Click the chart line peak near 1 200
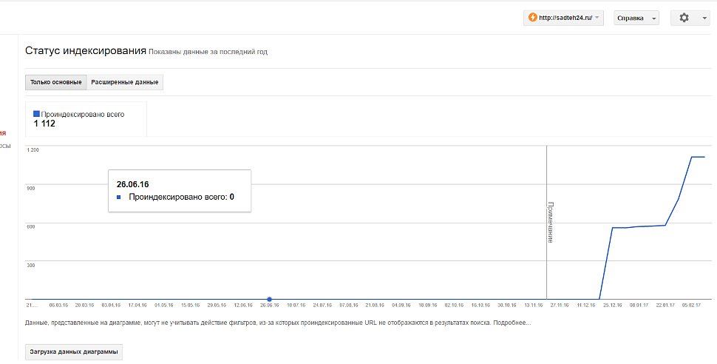717x364 pixels. pos(697,157)
